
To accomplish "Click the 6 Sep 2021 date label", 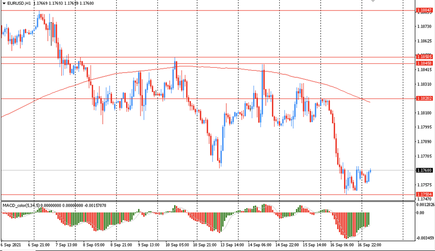I will point(10,245).
